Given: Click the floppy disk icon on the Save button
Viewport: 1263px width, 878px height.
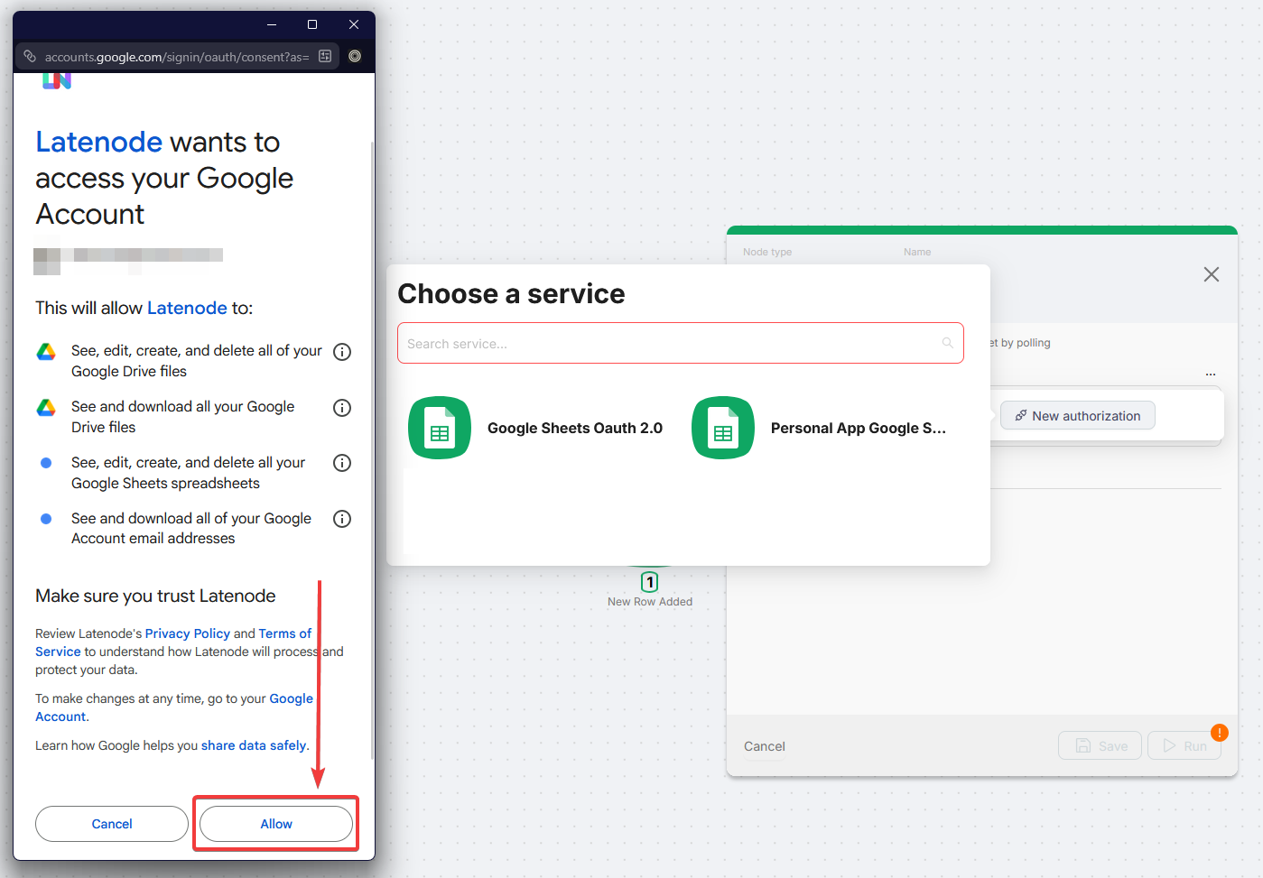Looking at the screenshot, I should 1083,745.
